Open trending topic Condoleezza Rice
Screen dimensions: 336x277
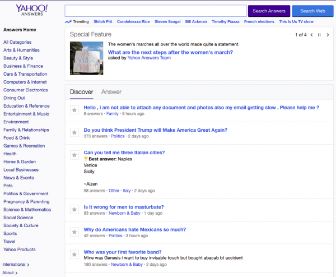[133, 22]
